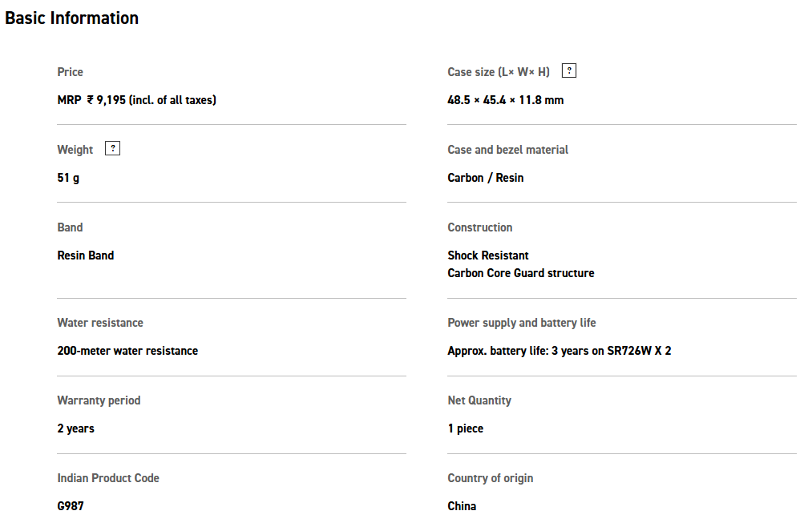Click the help icon next to Weight

coord(113,148)
